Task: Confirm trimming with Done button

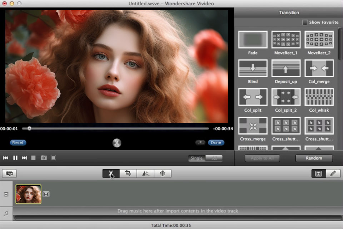Action: click(216, 143)
